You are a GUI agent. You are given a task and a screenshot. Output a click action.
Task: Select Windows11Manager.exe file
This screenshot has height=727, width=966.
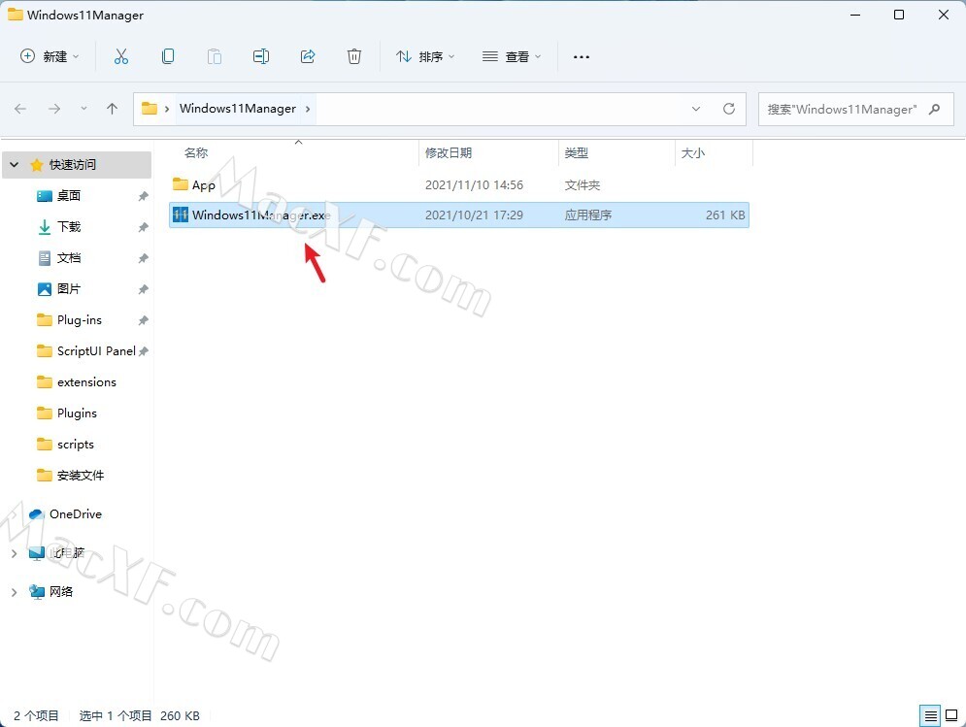pyautogui.click(x=459, y=215)
